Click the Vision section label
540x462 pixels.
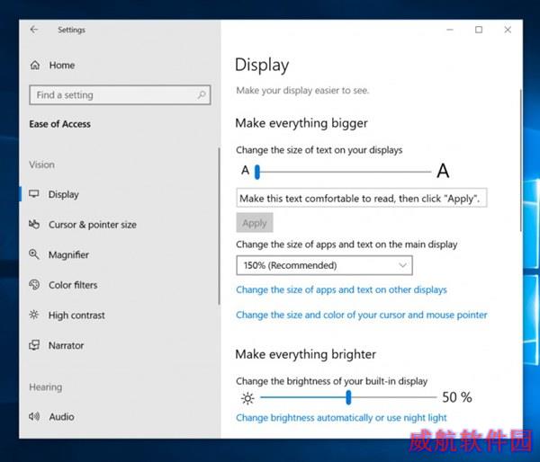[41, 164]
